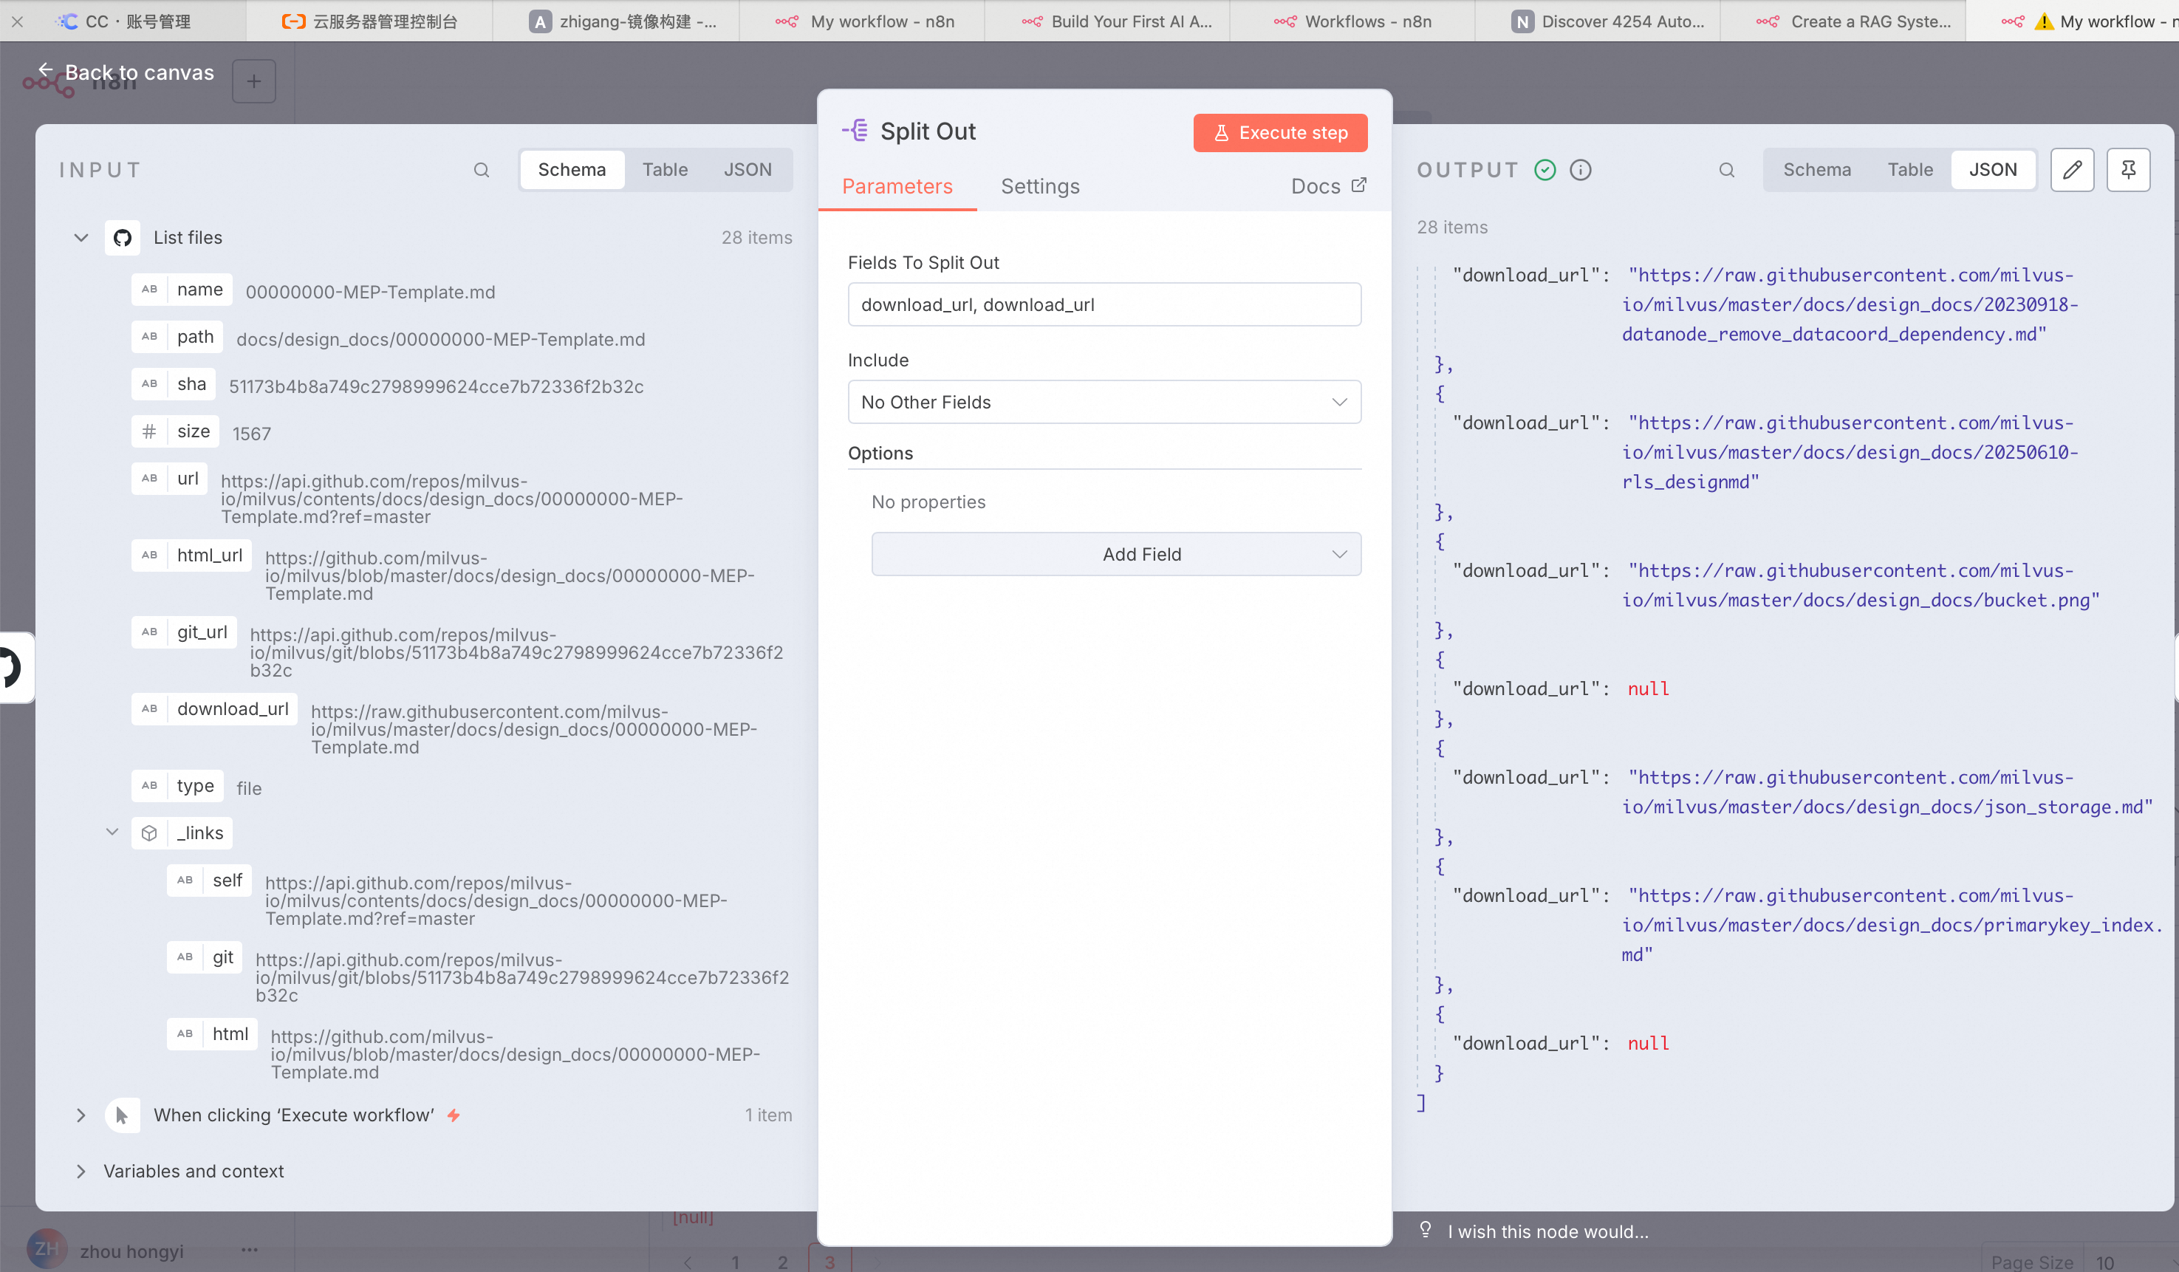This screenshot has height=1272, width=2179.
Task: Click the Back to canvas arrow
Action: (45, 71)
